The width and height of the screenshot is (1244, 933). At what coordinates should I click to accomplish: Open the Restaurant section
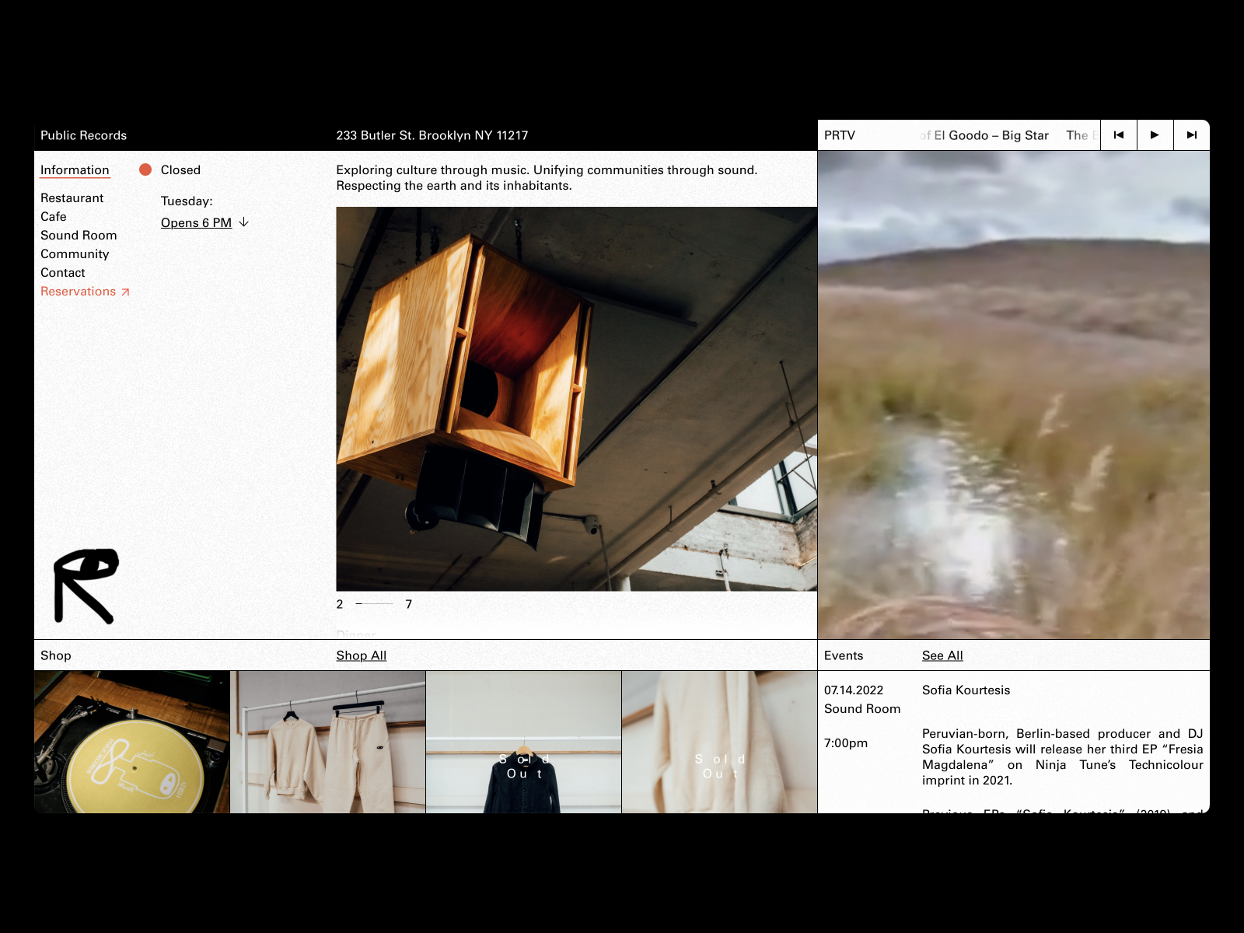click(71, 197)
